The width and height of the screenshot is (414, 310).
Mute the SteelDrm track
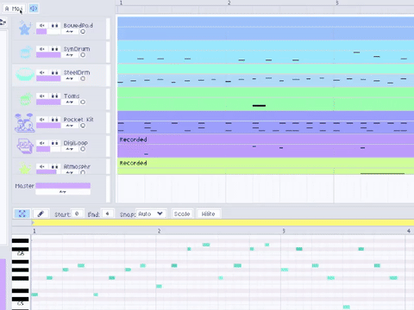point(42,72)
